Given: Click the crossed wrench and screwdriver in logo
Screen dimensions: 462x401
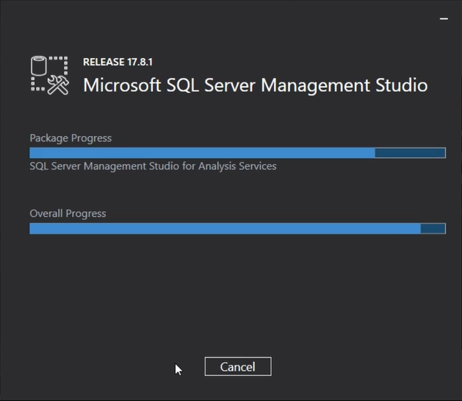Looking at the screenshot, I should (57, 85).
